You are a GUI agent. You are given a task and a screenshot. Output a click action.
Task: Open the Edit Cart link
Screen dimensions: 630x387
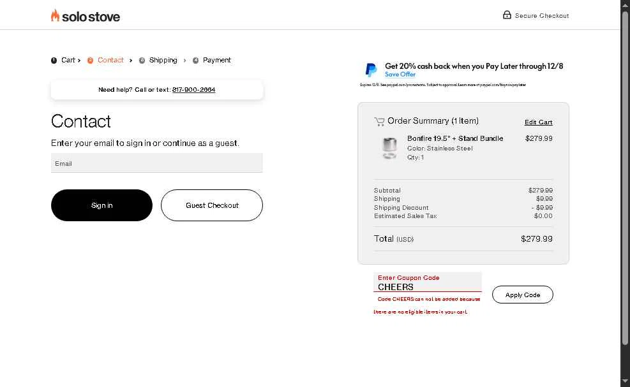pyautogui.click(x=538, y=122)
